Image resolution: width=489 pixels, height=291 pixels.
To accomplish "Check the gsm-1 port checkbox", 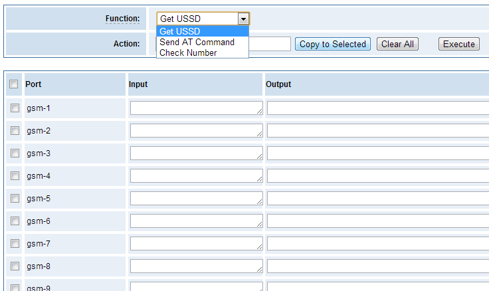I will pyautogui.click(x=15, y=108).
